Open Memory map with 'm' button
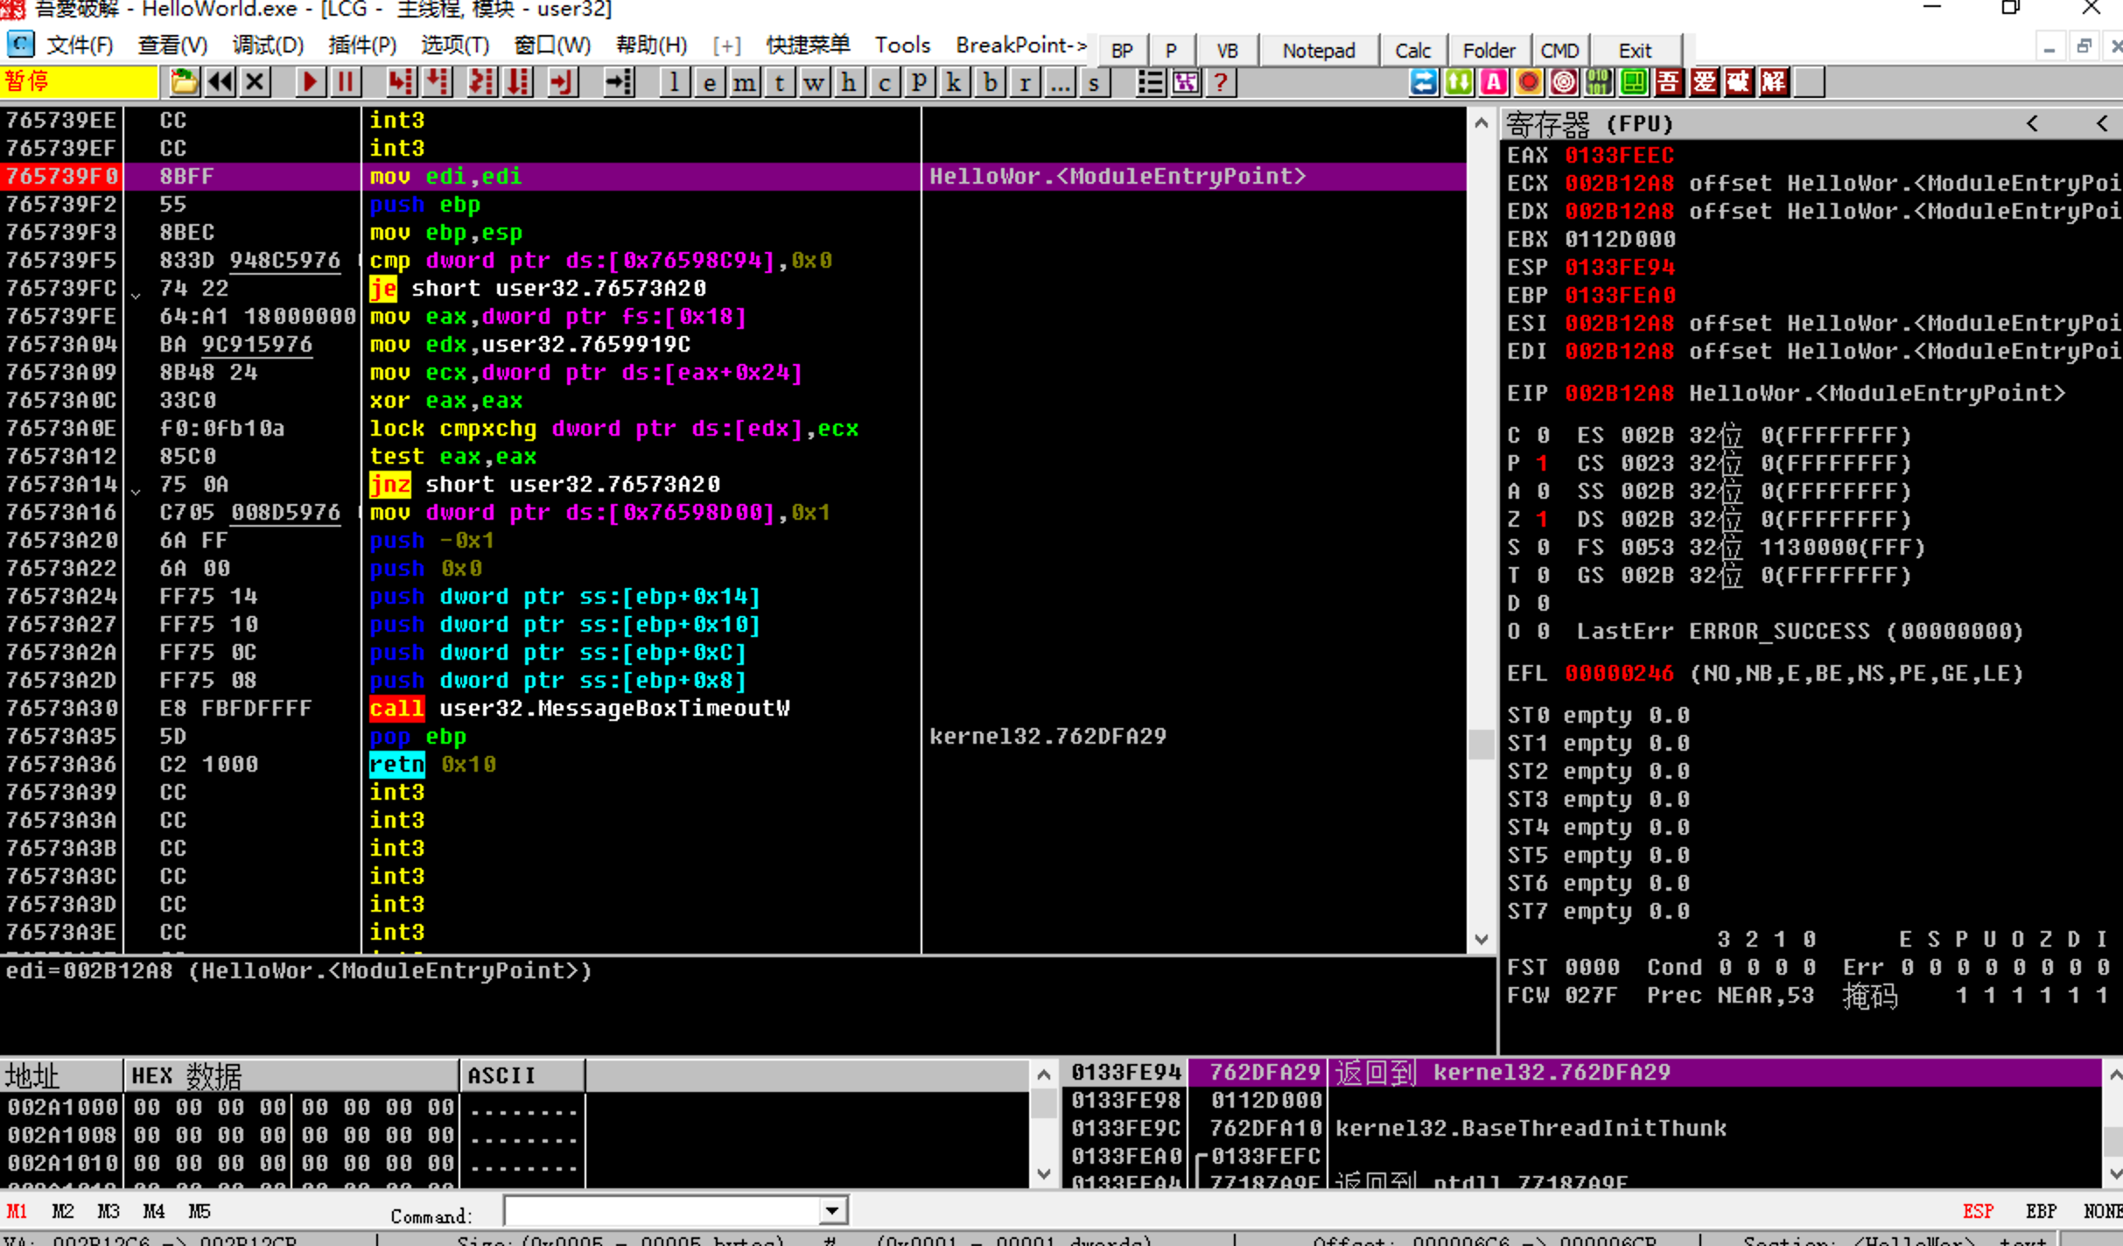2123x1246 pixels. point(744,83)
